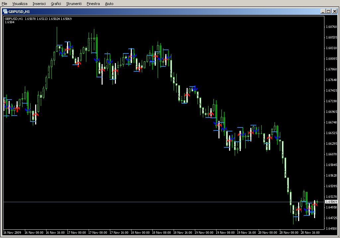Click time axis label 20 Nov 00:00
Image resolution: width=340 pixels, height=238 pixels.
268,233
